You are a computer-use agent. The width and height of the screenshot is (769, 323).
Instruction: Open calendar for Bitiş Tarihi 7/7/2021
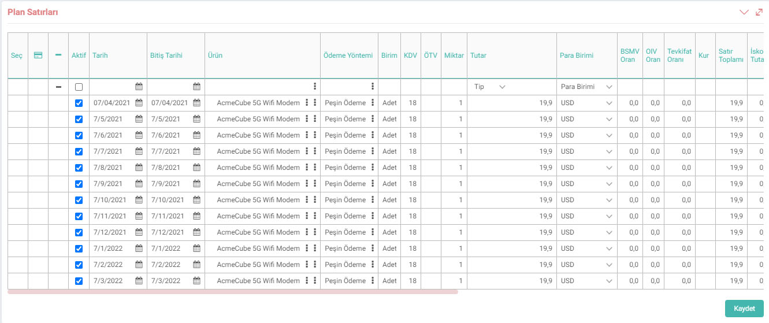coord(196,151)
